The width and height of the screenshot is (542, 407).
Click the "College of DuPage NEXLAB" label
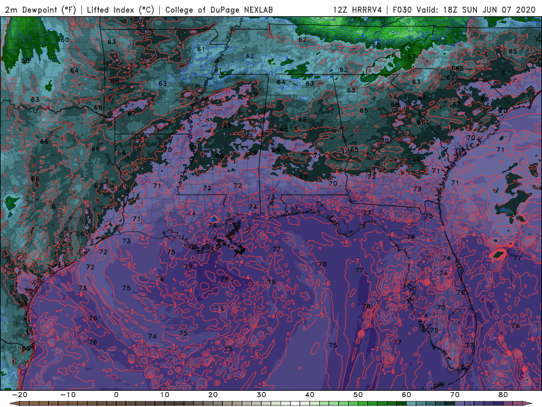pos(219,10)
